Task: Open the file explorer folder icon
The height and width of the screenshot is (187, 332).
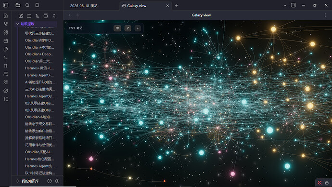Action: tap(18, 5)
